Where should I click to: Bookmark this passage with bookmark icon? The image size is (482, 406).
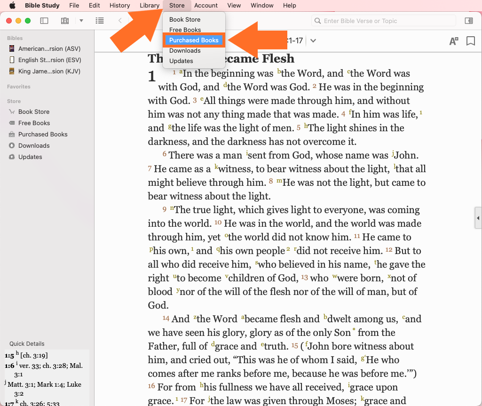470,41
